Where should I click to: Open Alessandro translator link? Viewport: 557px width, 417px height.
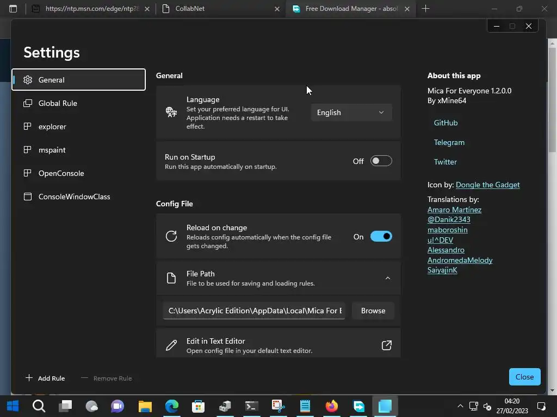[x=446, y=250]
